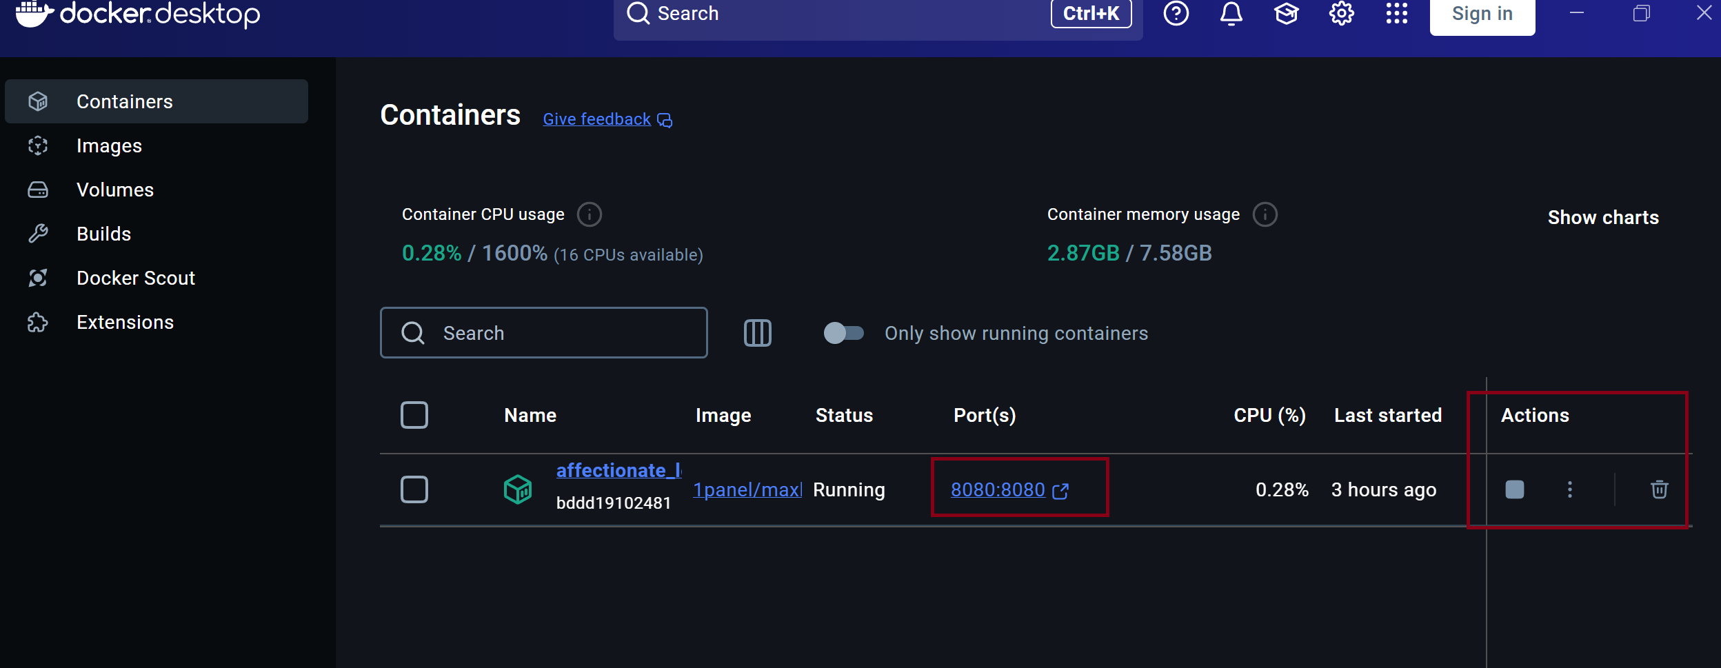Screen dimensions: 1721x668
Task: Open the affectionate_ container name link
Action: [618, 470]
